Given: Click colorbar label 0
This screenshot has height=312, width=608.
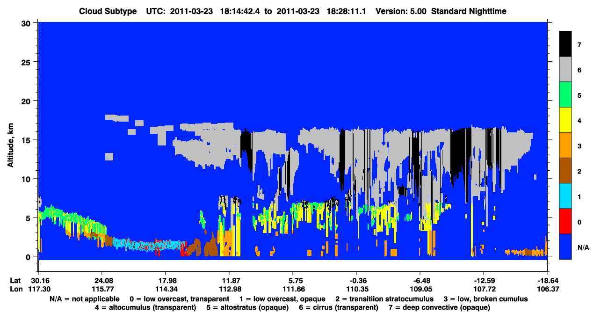Looking at the screenshot, I should tap(579, 222).
